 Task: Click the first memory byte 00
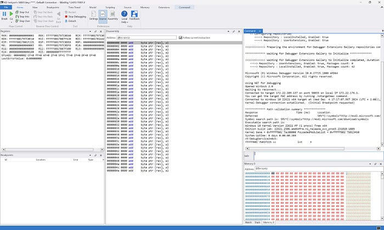click(x=273, y=173)
